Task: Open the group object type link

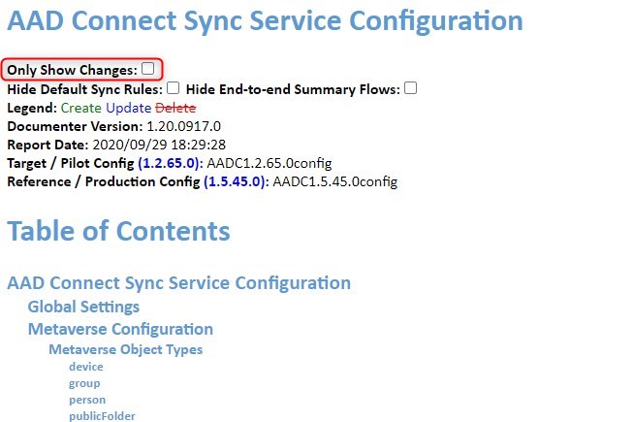Action: [84, 383]
